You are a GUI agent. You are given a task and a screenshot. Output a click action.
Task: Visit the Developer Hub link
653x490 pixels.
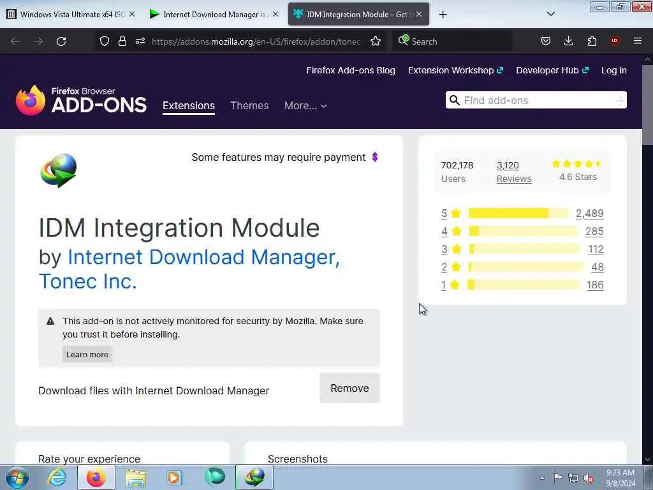click(x=552, y=70)
